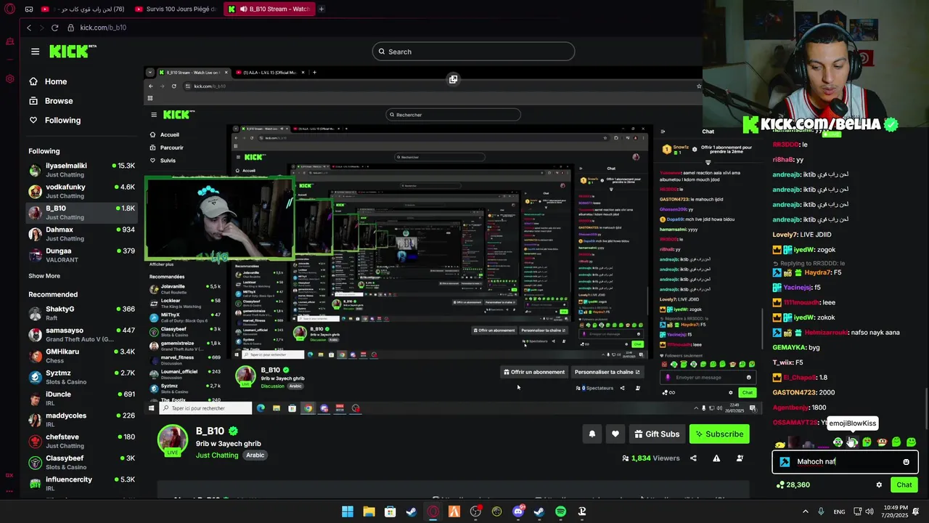Open iDuncle IRL channel
Viewport: 929px width, 523px height.
tap(82, 399)
